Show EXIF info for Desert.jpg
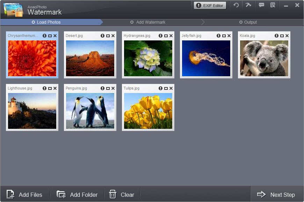Screen dimensions: 304x202 tap(103, 36)
